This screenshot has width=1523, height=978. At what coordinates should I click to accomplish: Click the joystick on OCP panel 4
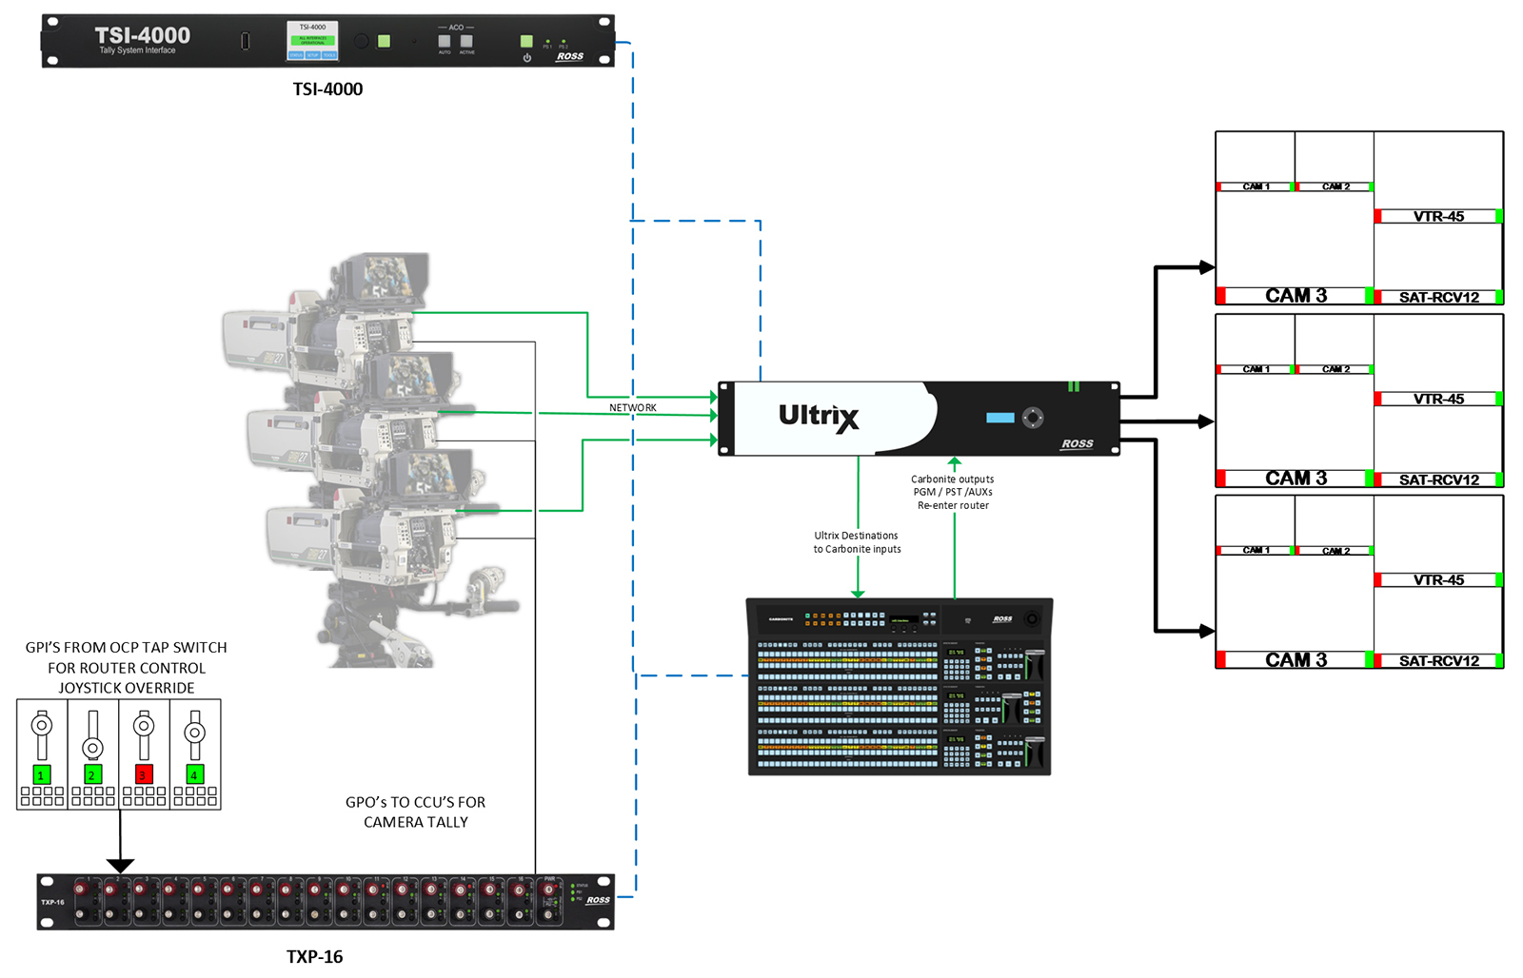[x=194, y=733]
